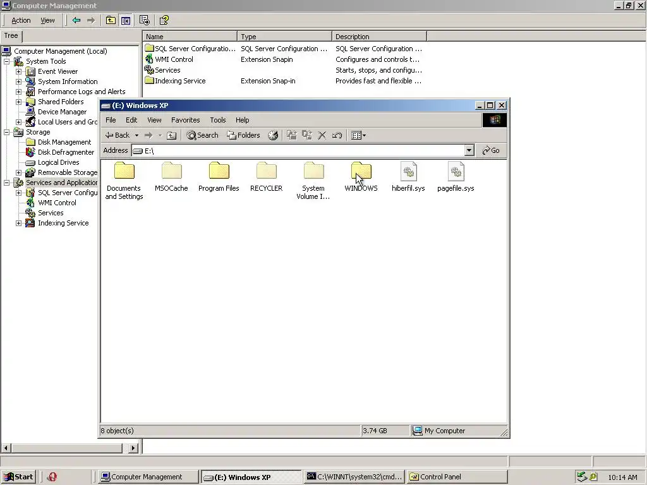
Task: Click the Export List toolbar icon
Action: (145, 20)
